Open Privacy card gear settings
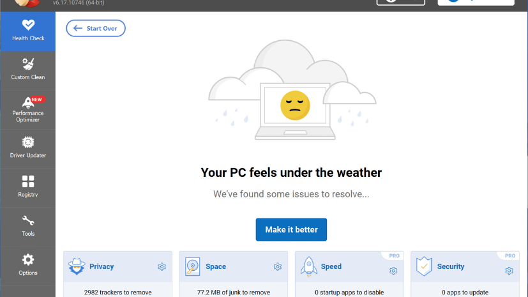This screenshot has width=528, height=297. [x=162, y=267]
